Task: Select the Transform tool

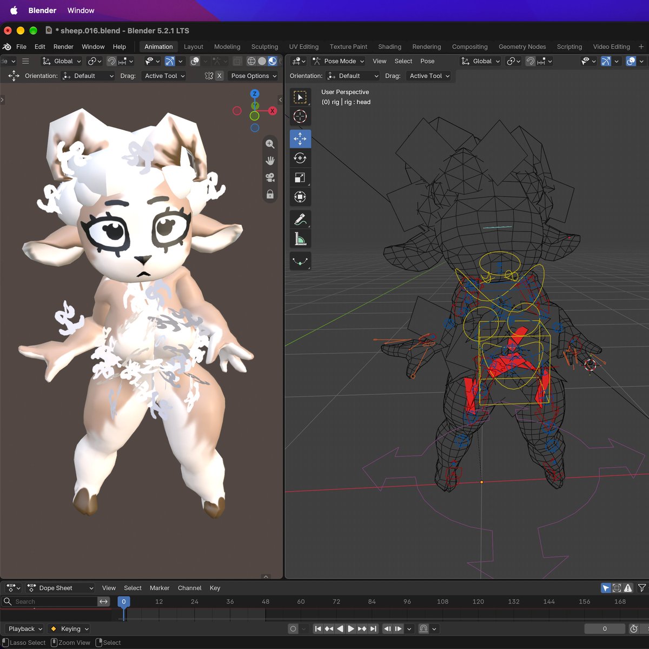Action: (x=300, y=197)
